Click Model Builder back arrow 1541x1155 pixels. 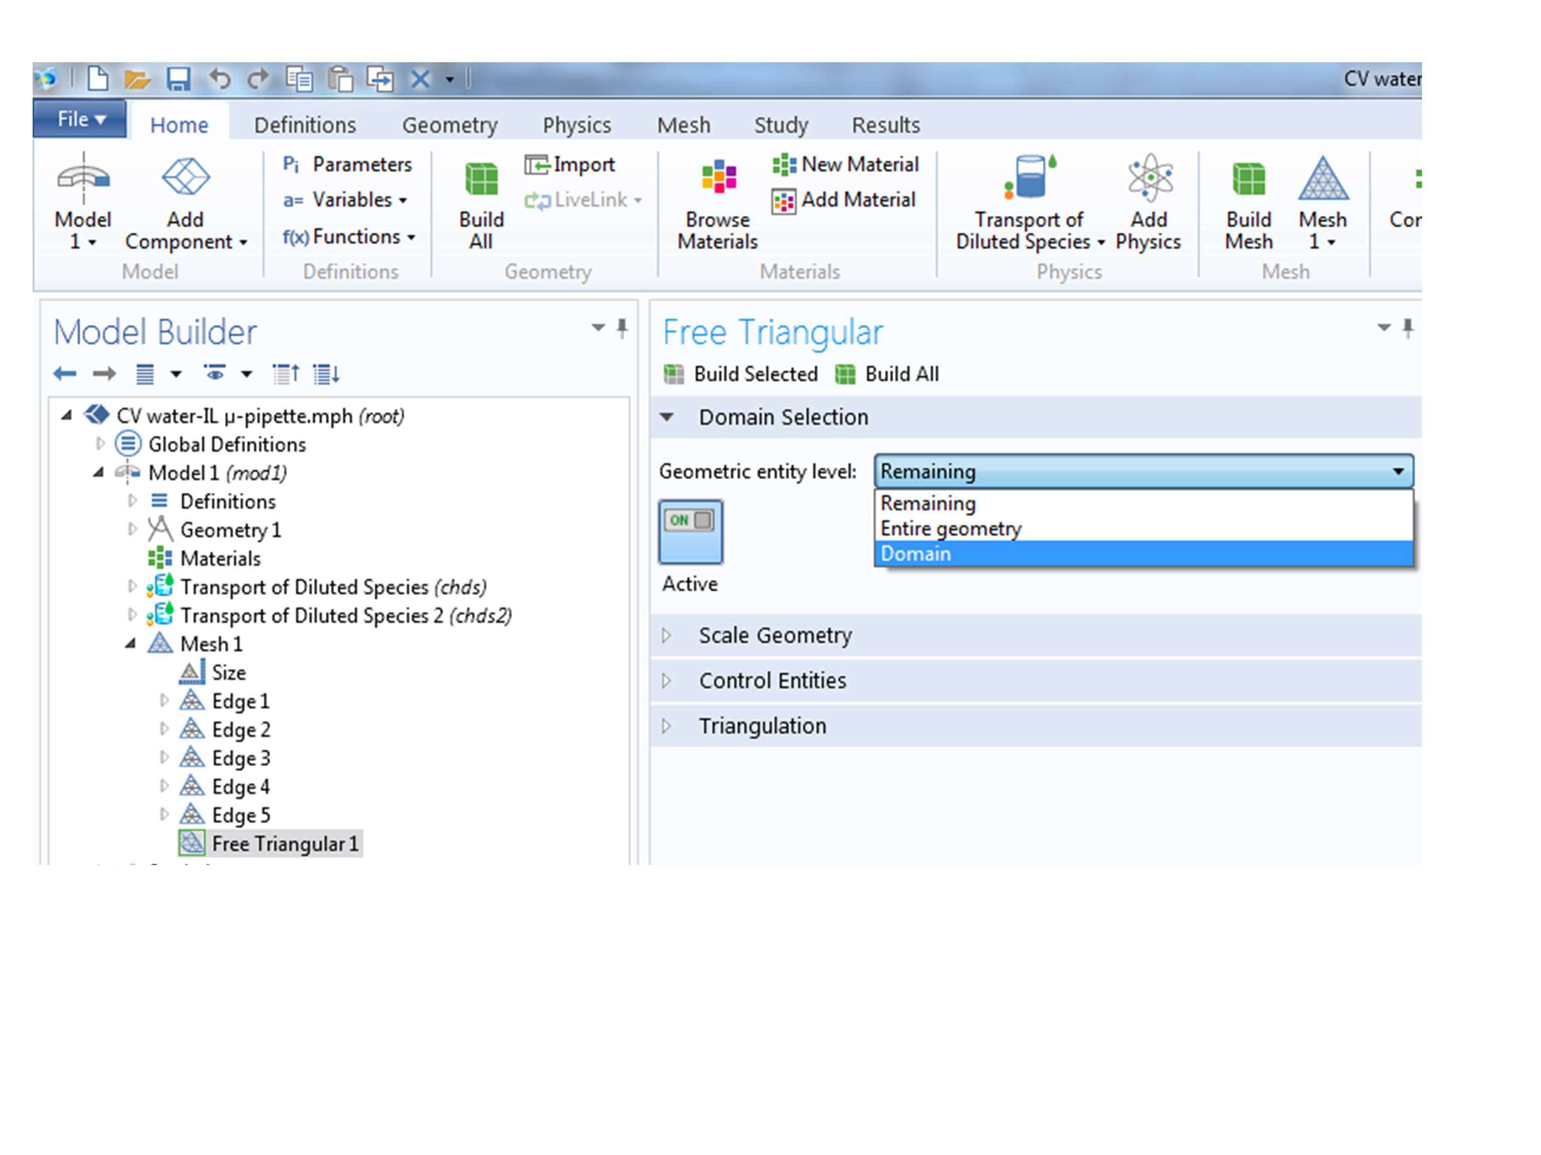pos(65,375)
